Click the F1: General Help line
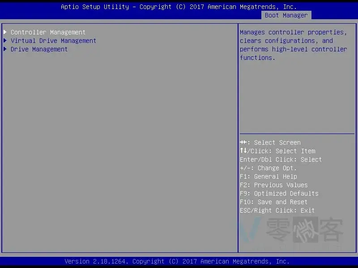 (x=268, y=176)
